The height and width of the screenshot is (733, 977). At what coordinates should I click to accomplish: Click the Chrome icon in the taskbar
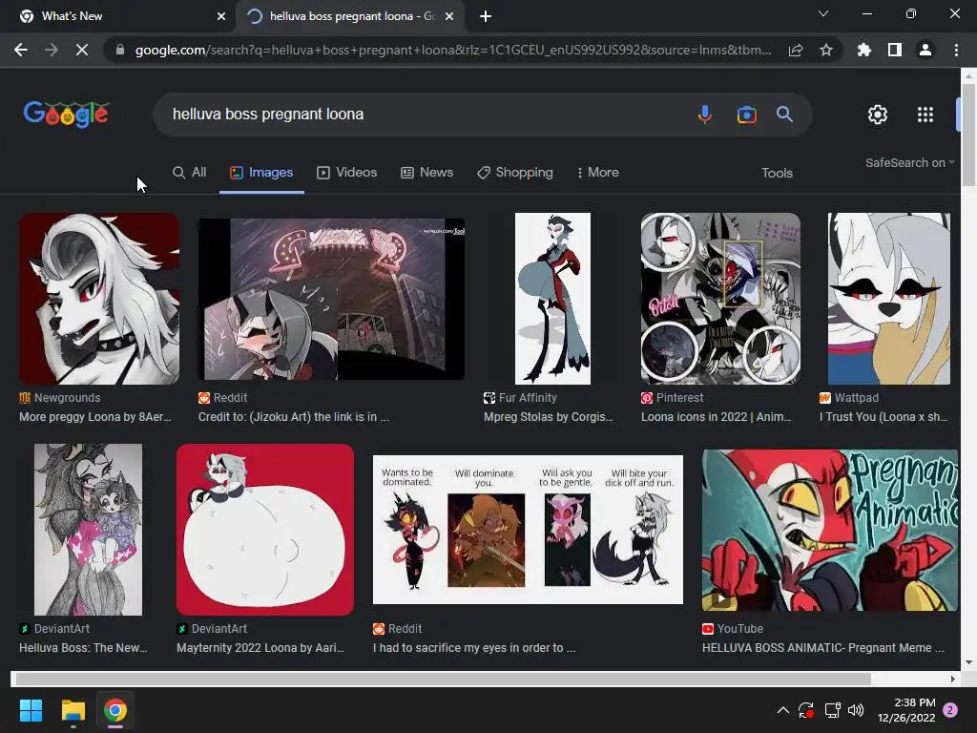pyautogui.click(x=115, y=710)
